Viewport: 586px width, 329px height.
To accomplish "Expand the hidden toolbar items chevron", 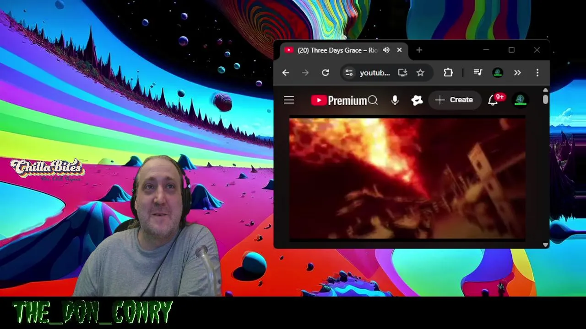I will tap(517, 73).
